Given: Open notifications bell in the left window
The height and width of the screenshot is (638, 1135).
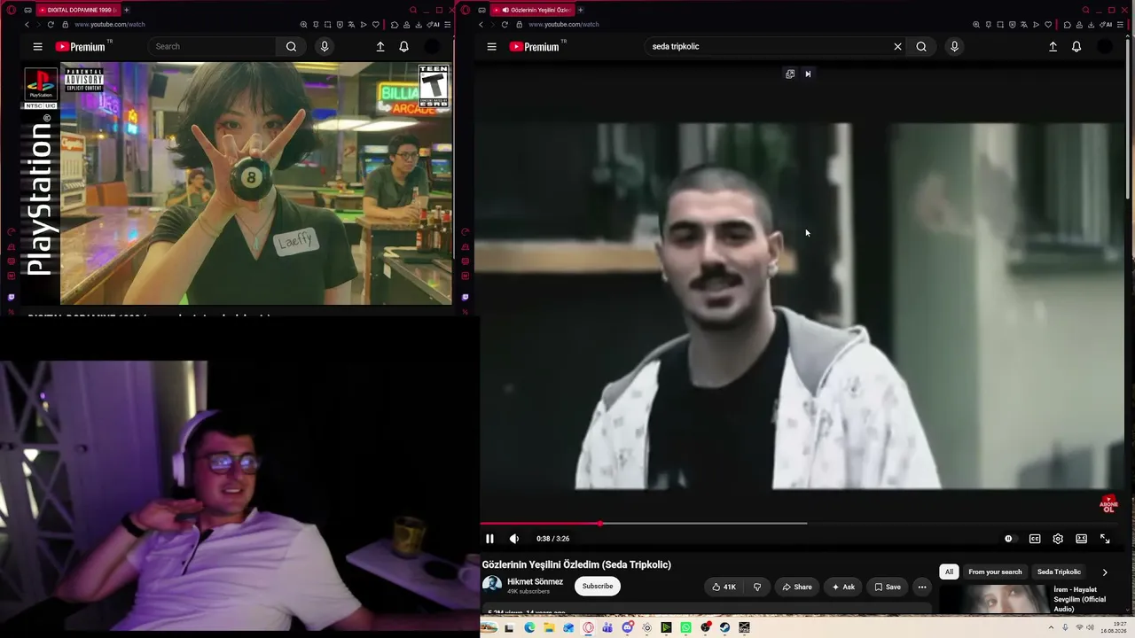Looking at the screenshot, I should 404,47.
